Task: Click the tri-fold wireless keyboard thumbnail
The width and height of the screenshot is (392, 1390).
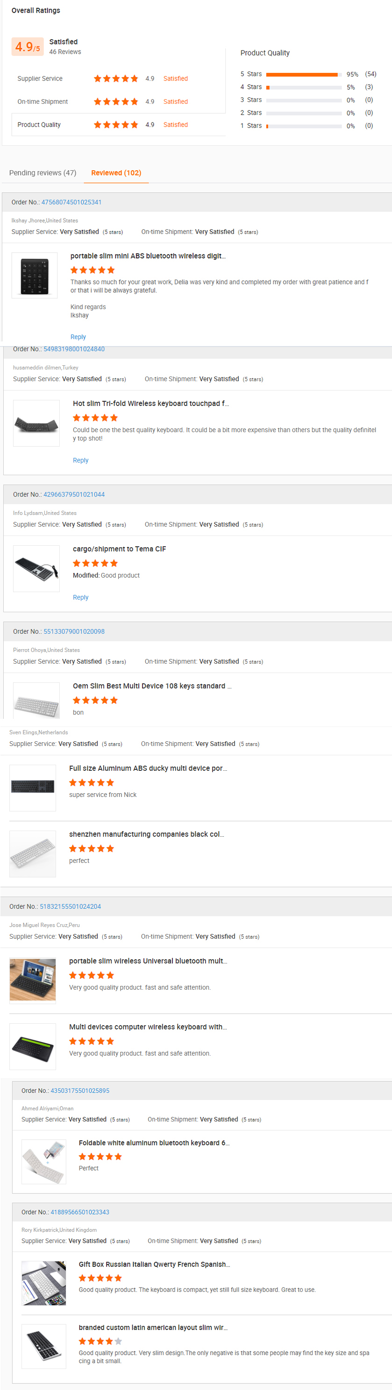Action: tap(36, 423)
